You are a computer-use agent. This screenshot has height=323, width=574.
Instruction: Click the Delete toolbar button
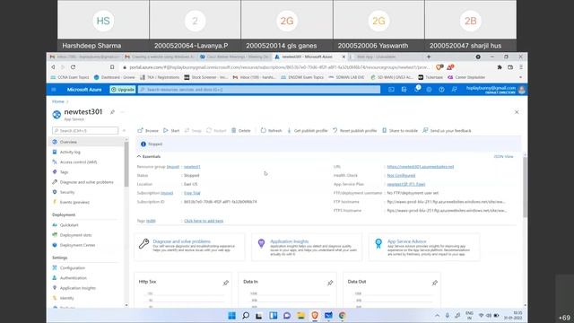241,131
